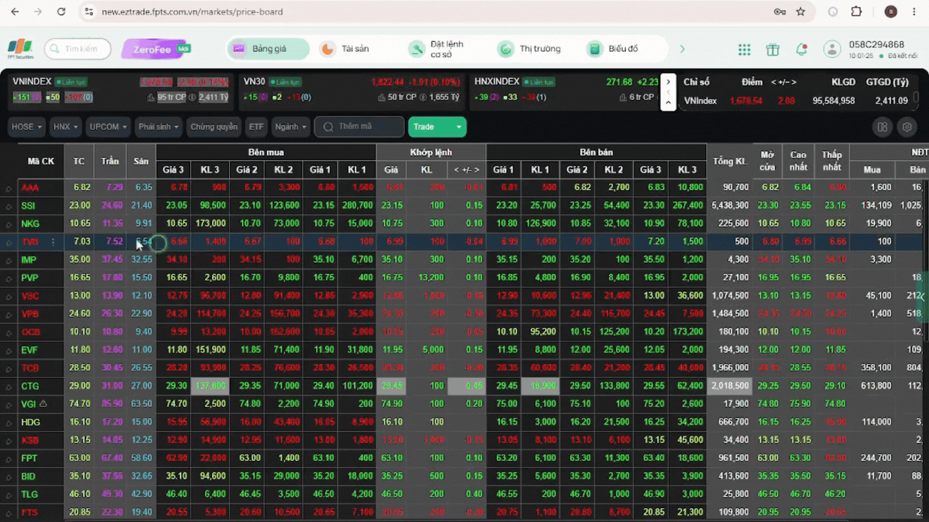Image resolution: width=929 pixels, height=522 pixels.
Task: Click the index table scrollbar
Action: tap(916, 98)
